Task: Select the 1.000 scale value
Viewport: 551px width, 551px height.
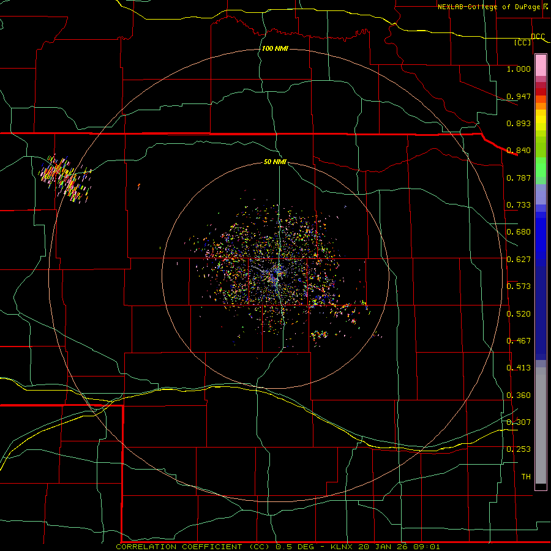Action: click(519, 69)
